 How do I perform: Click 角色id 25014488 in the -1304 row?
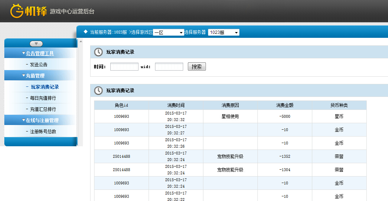tap(122, 170)
